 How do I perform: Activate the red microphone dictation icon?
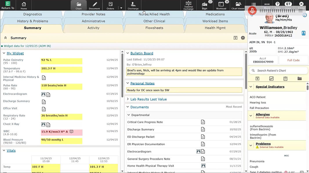pyautogui.click(x=252, y=11)
